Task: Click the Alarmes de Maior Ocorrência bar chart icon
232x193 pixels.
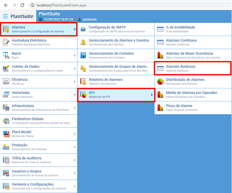Action: coord(160,55)
